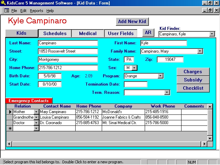
Task: Expand the Family Name dropdown
Action: click(x=200, y=51)
